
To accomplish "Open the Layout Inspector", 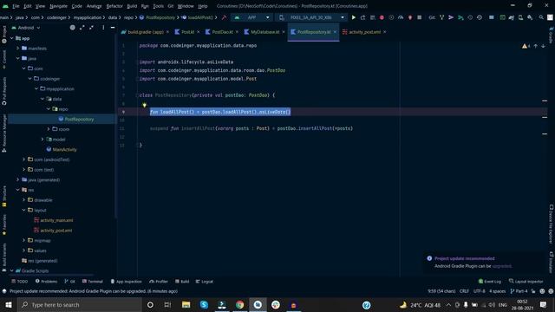I will click(526, 282).
